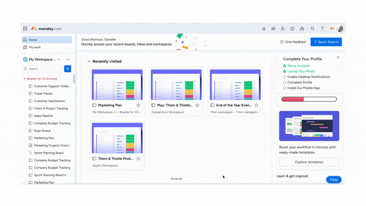This screenshot has height=206, width=366.
Task: Click the Kayla's Workspace text
Action: coord(105,166)
